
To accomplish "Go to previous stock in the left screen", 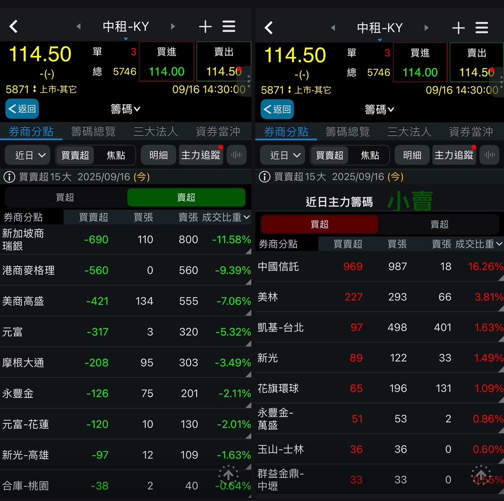I will coord(78,27).
